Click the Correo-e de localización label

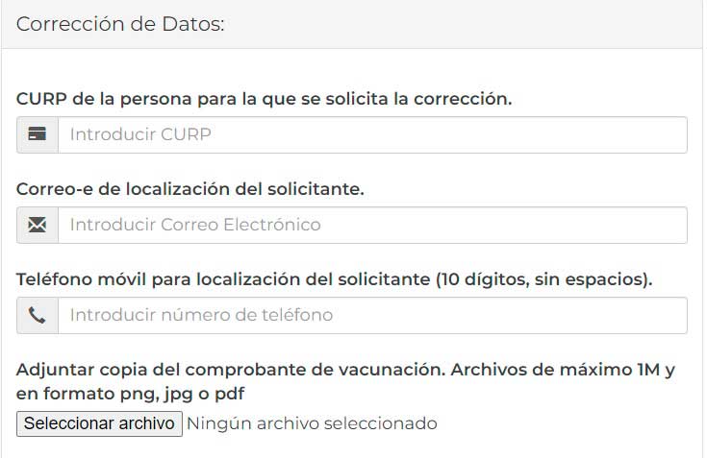(x=190, y=189)
